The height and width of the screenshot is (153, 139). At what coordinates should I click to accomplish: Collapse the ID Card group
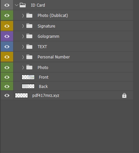click(x=17, y=5)
